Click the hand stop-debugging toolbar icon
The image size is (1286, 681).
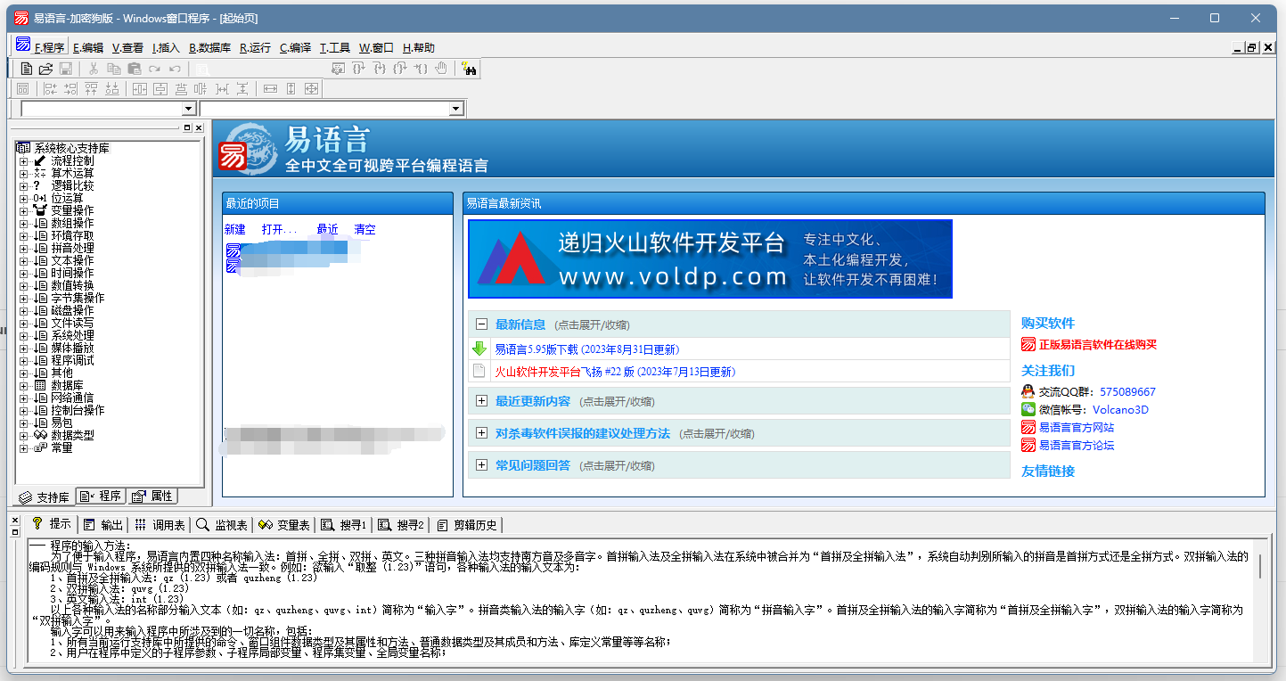pyautogui.click(x=441, y=69)
